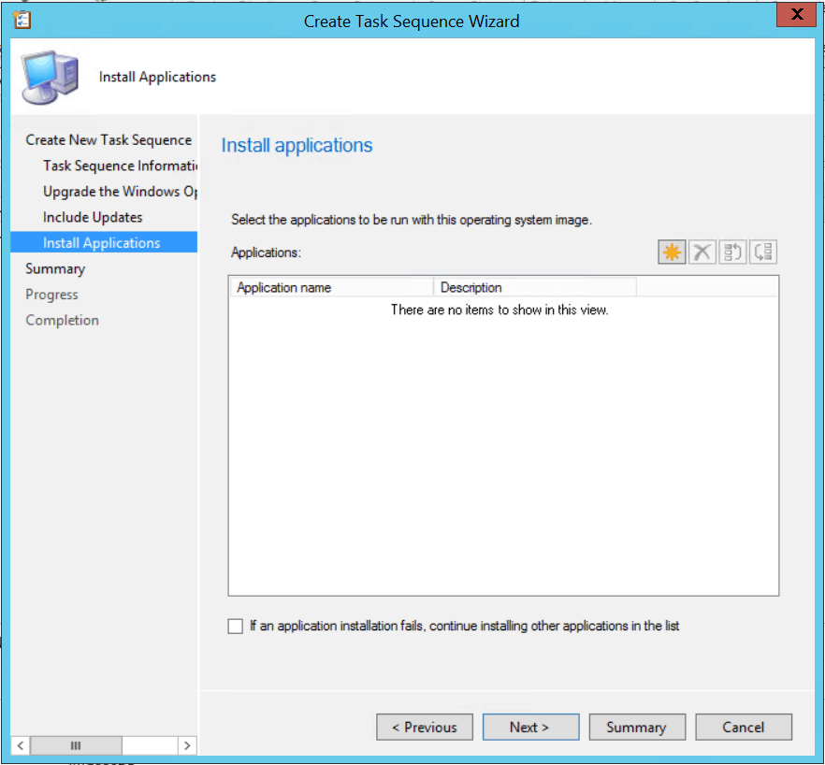
Task: Click the computer icon in the header
Action: (50, 77)
